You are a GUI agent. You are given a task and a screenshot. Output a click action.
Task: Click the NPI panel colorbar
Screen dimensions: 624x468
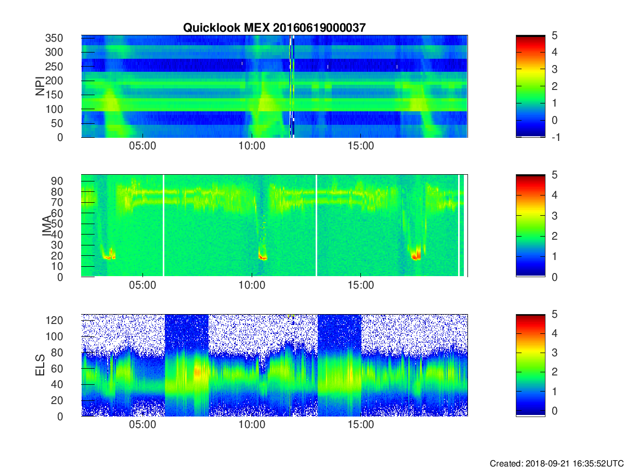coord(530,86)
